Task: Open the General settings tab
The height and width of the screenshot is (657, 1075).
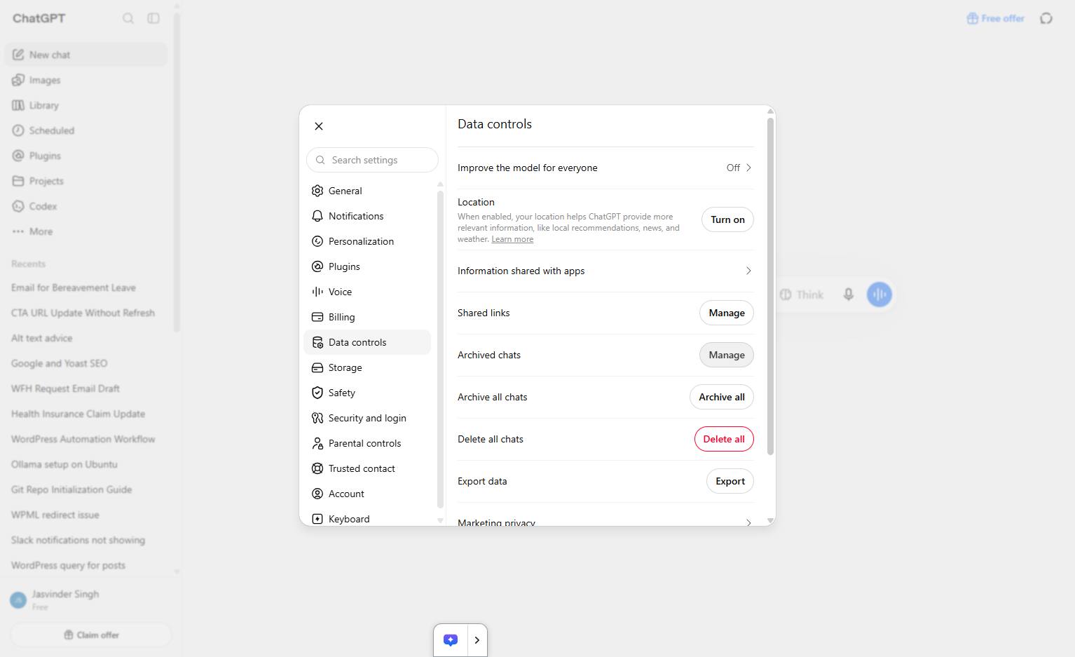Action: tap(367, 191)
